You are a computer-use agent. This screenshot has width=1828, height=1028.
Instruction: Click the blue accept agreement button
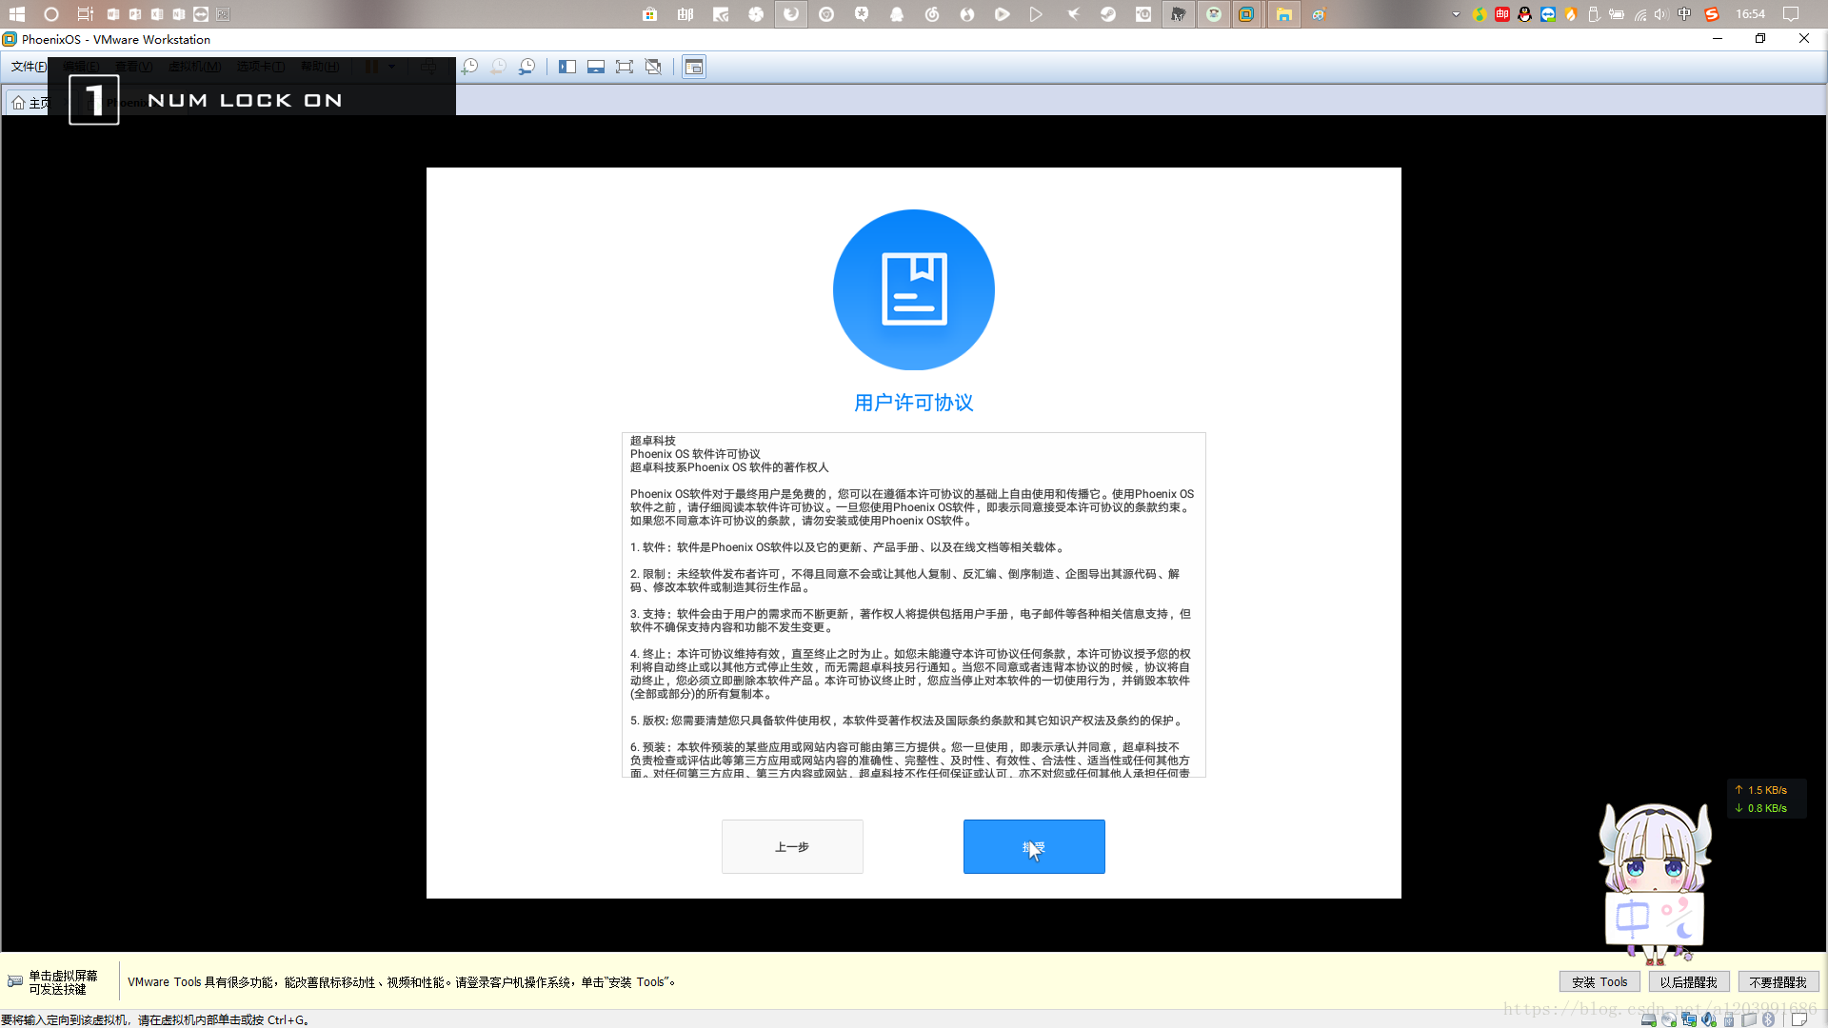(x=1034, y=846)
